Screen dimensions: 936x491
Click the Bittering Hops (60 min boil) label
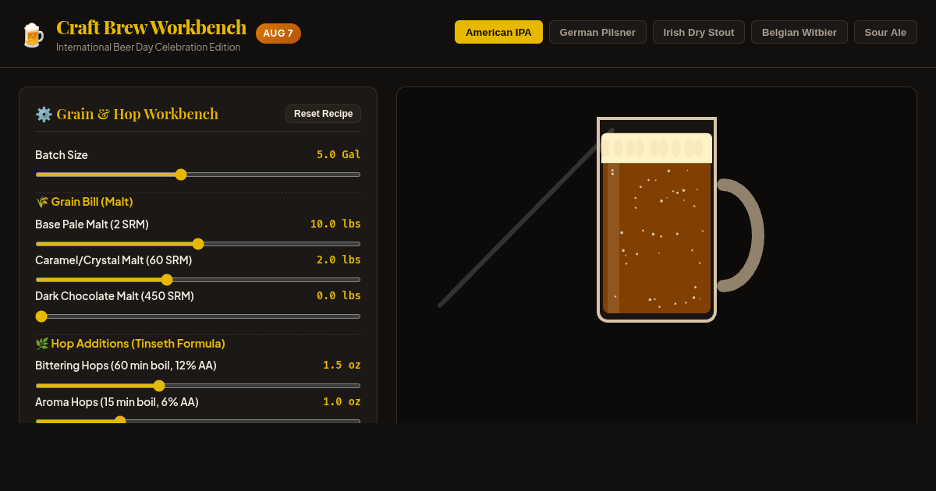pyautogui.click(x=126, y=366)
